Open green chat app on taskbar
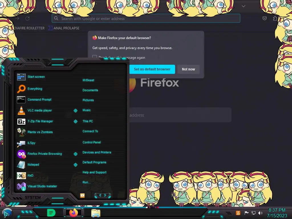The image size is (292, 219). 51,213
